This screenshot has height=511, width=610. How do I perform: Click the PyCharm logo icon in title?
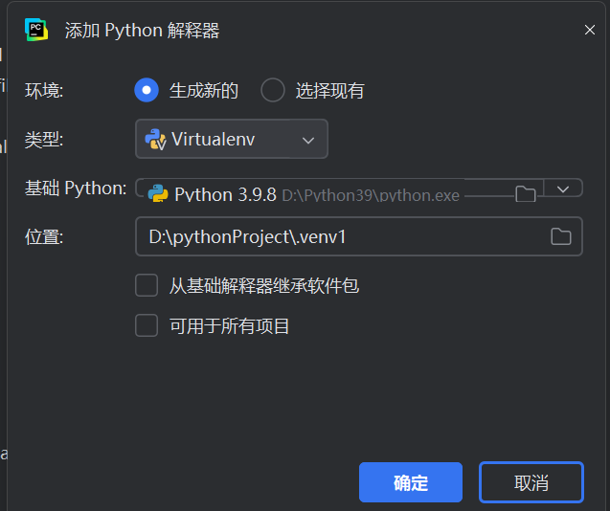(36, 30)
